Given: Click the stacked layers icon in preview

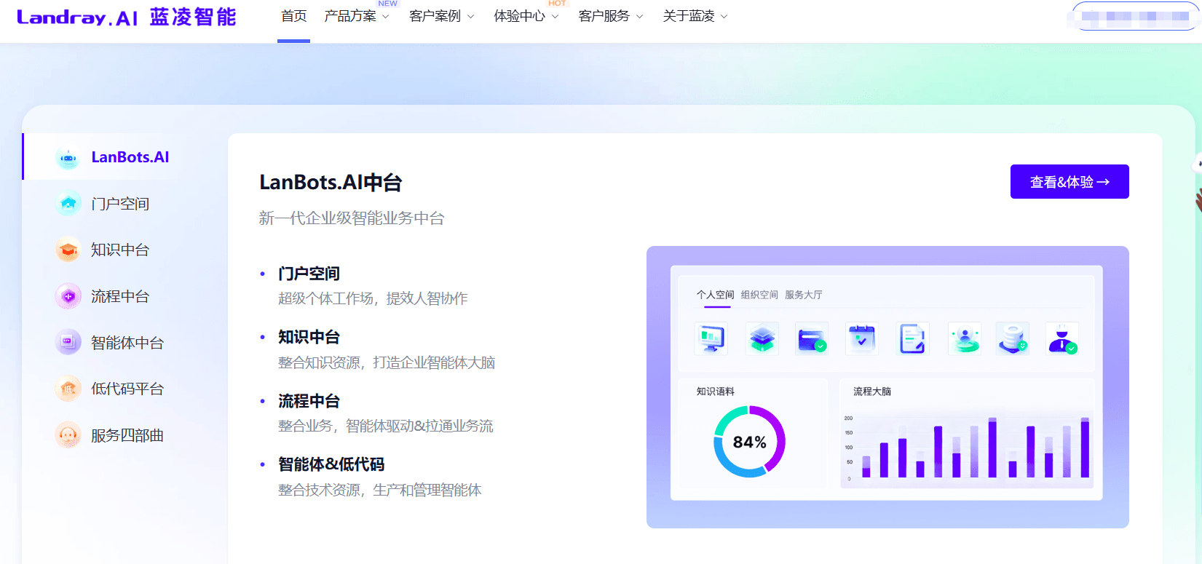Looking at the screenshot, I should point(762,338).
